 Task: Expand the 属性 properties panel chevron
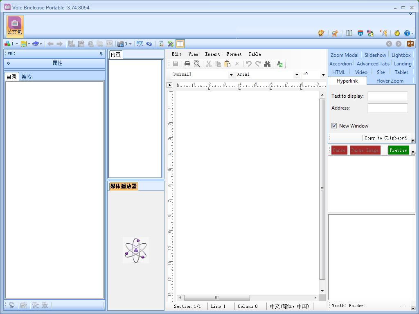tap(8, 63)
